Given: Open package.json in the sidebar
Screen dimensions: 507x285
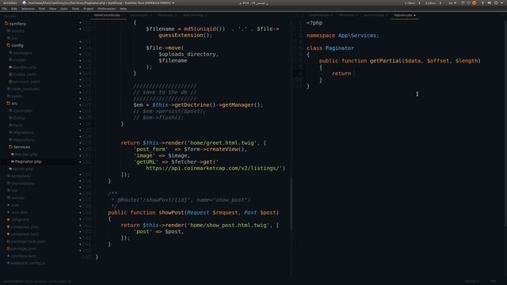Looking at the screenshot, I should (24, 249).
